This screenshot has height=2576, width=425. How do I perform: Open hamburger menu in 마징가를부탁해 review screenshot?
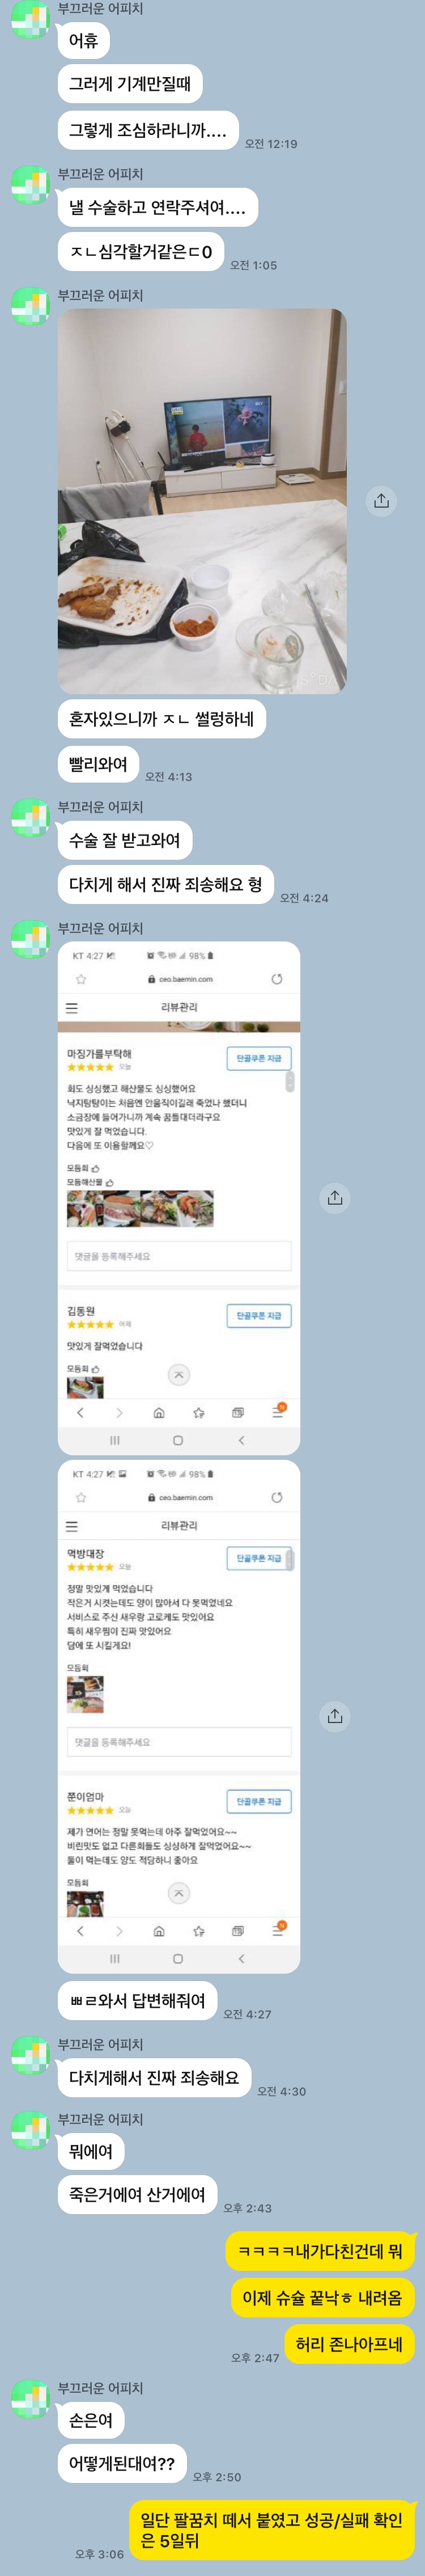tap(72, 1008)
